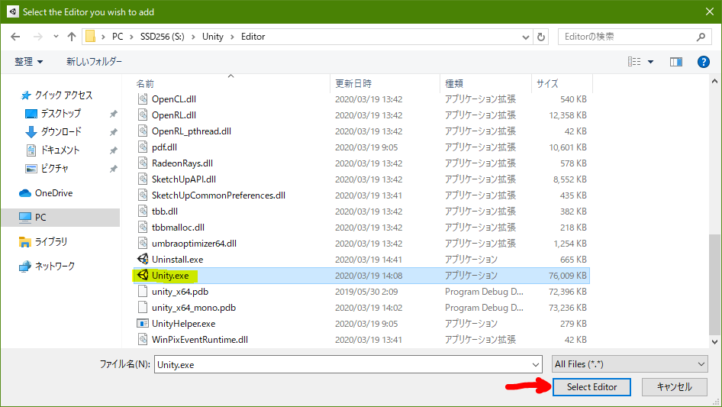Select Editor in the address breadcrumb
Viewport: 722px width, 407px height.
tap(253, 37)
